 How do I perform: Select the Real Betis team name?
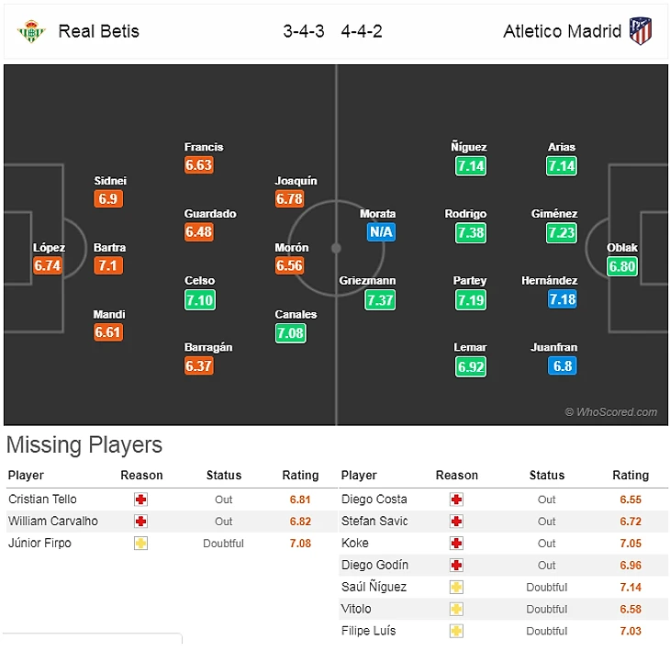coord(99,31)
